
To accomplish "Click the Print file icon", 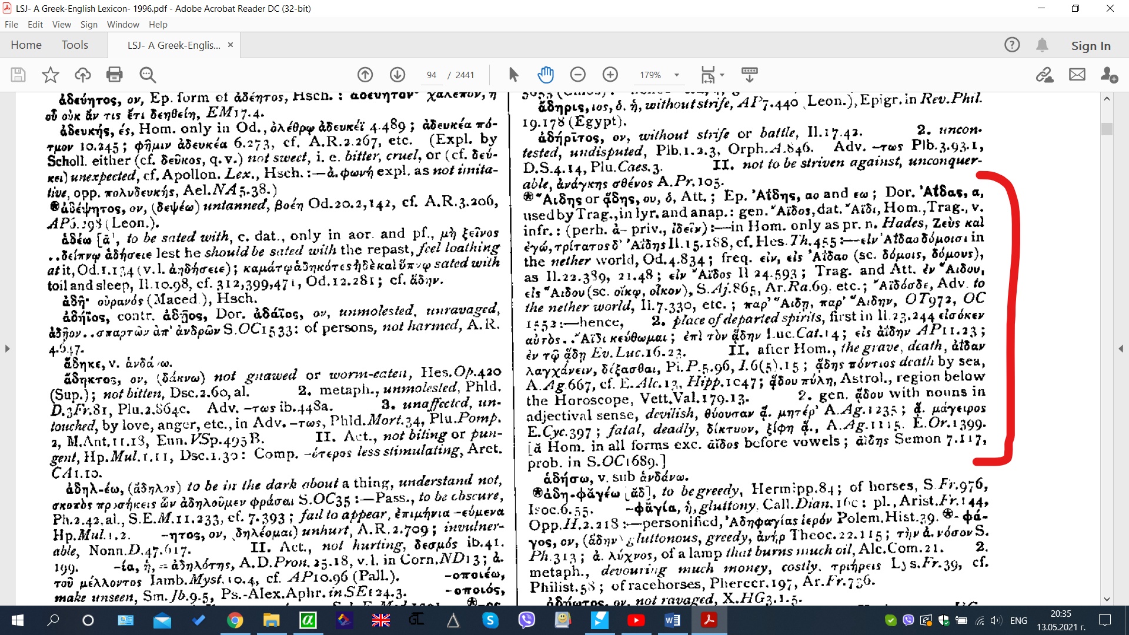I will (115, 75).
